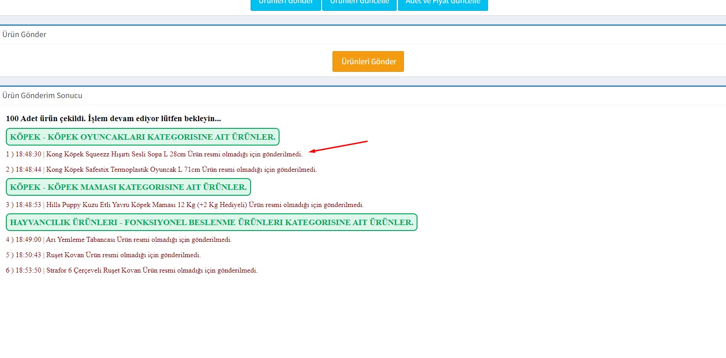
Task: Click the 18:50:43 timestamp
Action: (x=28, y=255)
